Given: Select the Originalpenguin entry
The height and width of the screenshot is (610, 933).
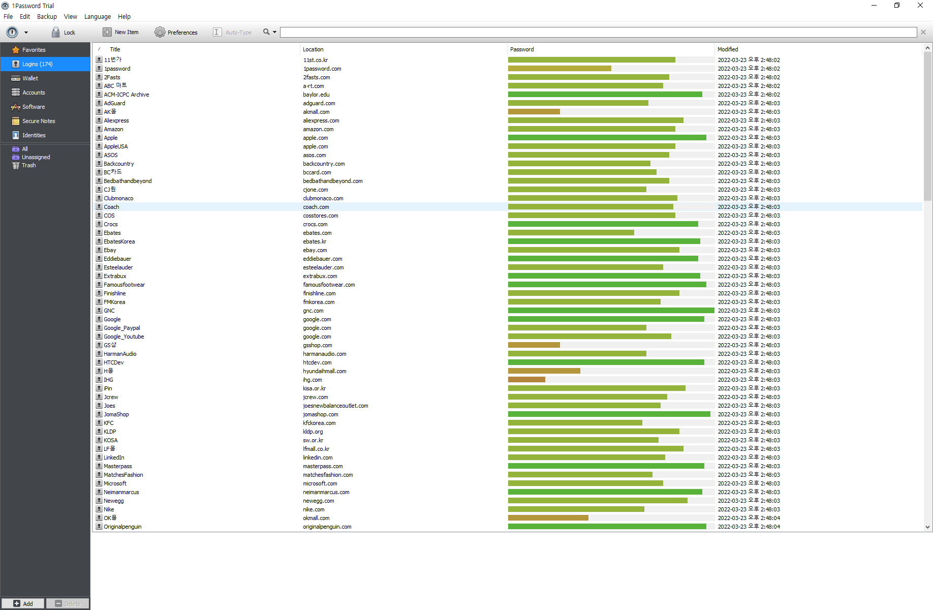Looking at the screenshot, I should (122, 527).
